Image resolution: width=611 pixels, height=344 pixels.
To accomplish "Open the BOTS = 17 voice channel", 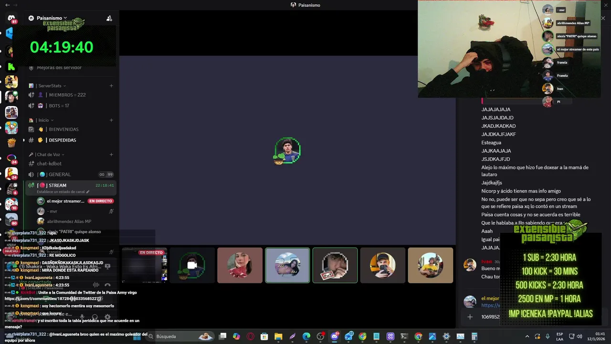I will pos(71,106).
